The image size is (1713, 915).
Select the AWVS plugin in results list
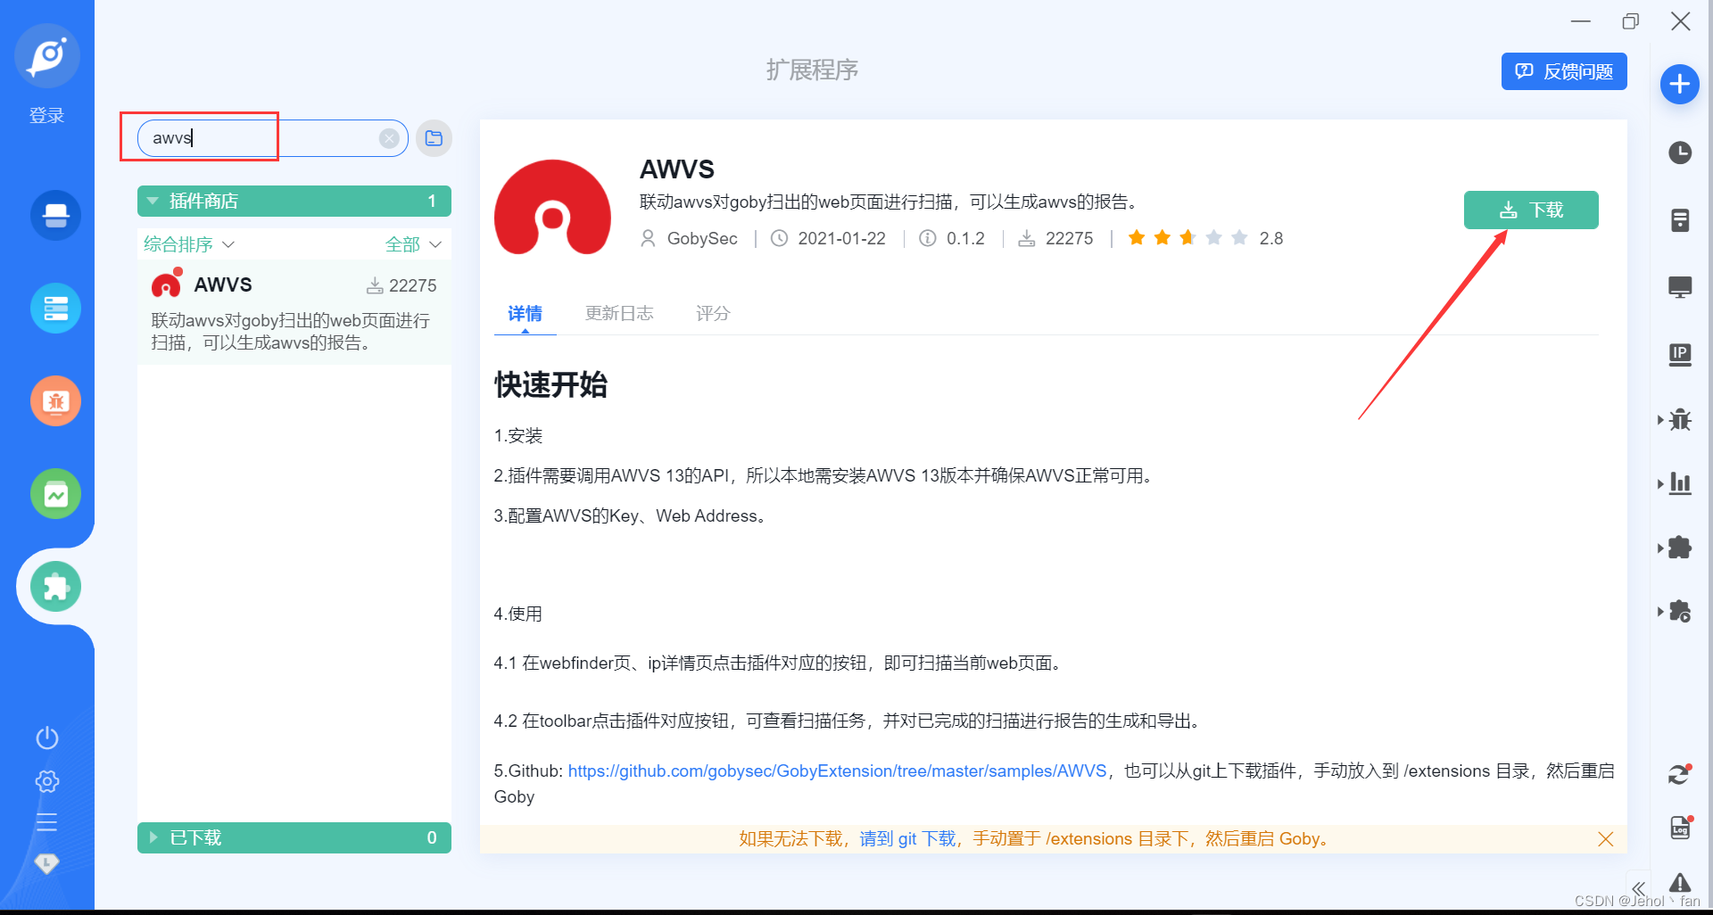(x=294, y=312)
